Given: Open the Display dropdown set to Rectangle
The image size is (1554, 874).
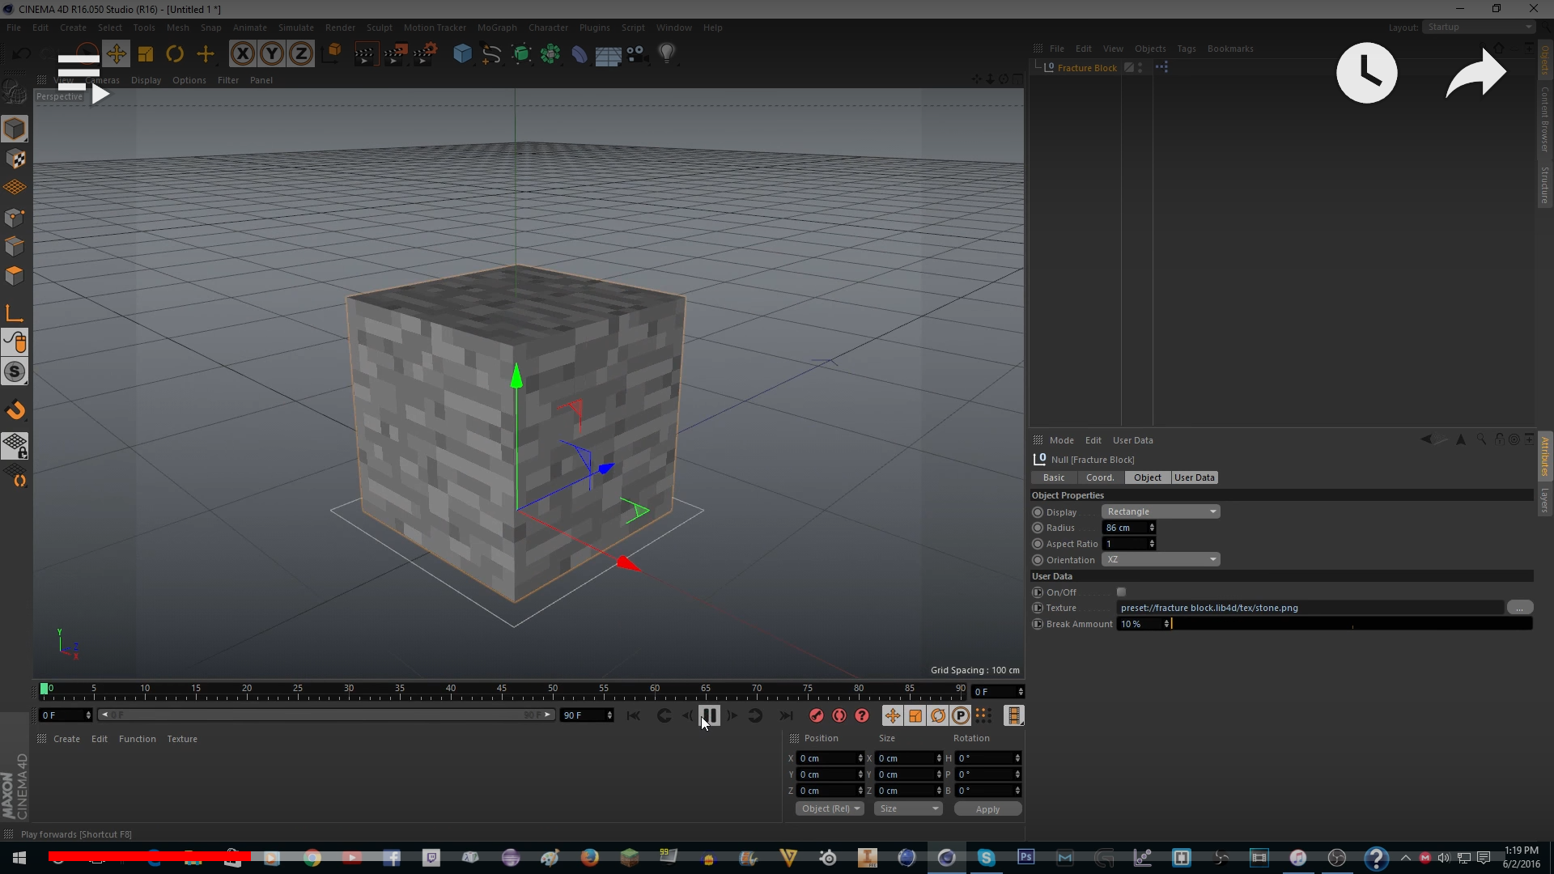Looking at the screenshot, I should click(x=1161, y=511).
